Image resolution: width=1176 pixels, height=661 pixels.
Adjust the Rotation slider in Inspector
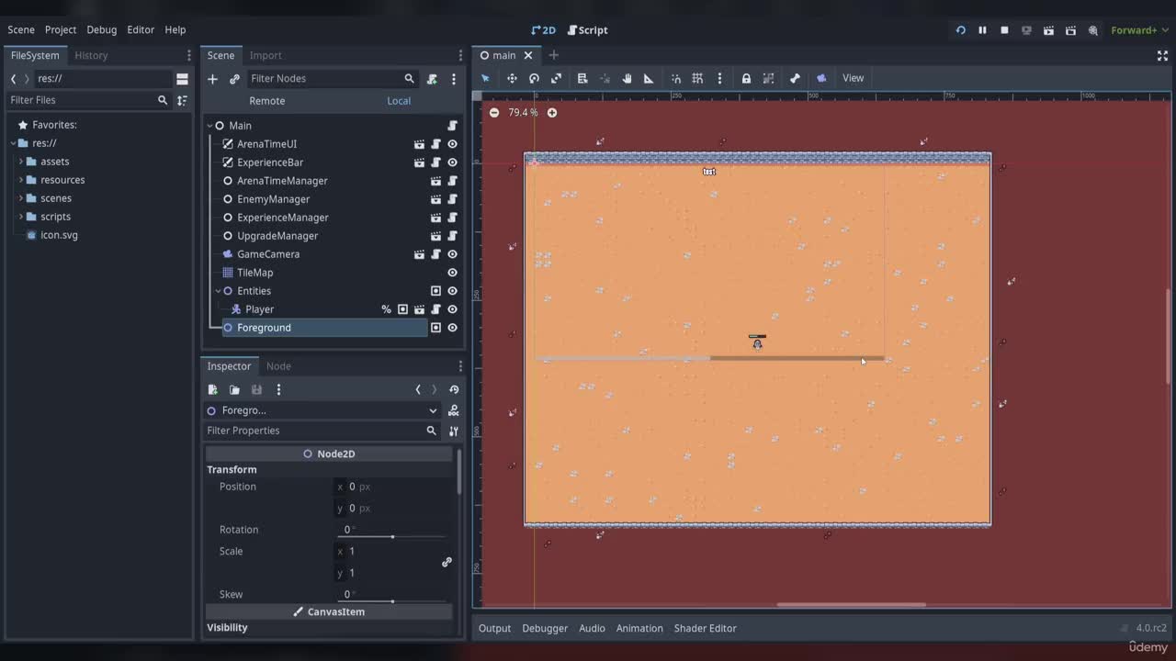(x=392, y=535)
